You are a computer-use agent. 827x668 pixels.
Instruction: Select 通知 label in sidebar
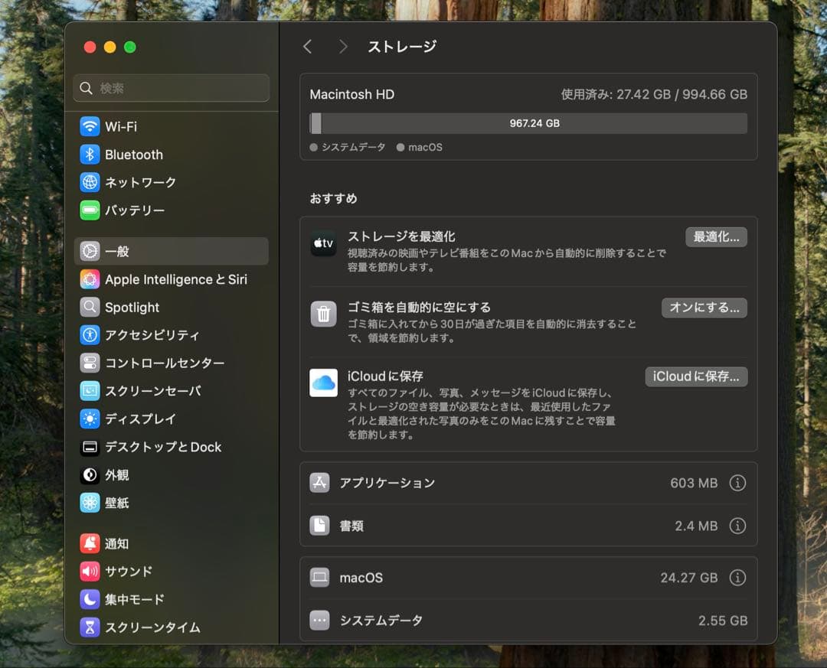click(x=116, y=543)
